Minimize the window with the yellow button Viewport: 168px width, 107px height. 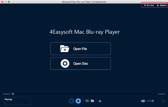click(x=6, y=2)
